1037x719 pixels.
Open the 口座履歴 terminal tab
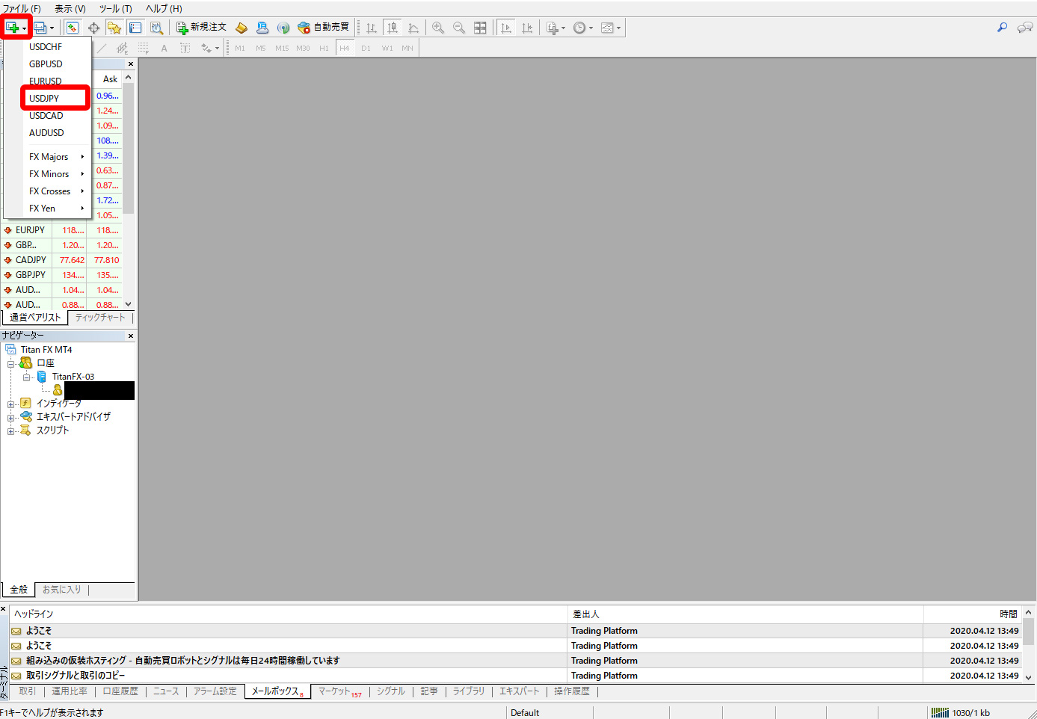[x=120, y=691]
